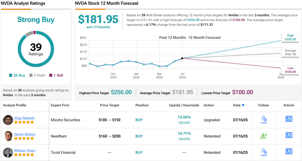
Task: Follow analyst William Stein
Action: coord(264,152)
